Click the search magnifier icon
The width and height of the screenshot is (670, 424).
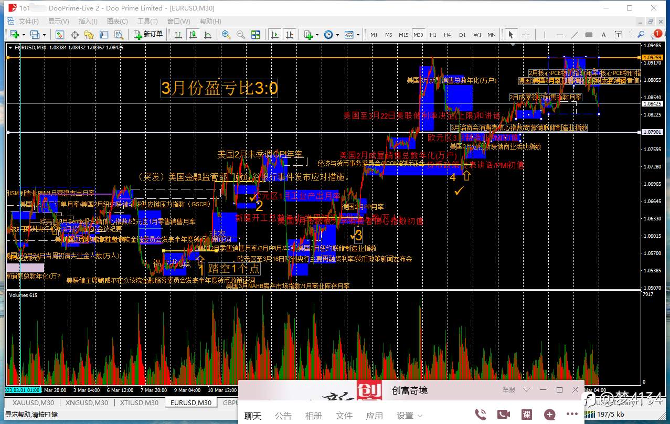641,35
